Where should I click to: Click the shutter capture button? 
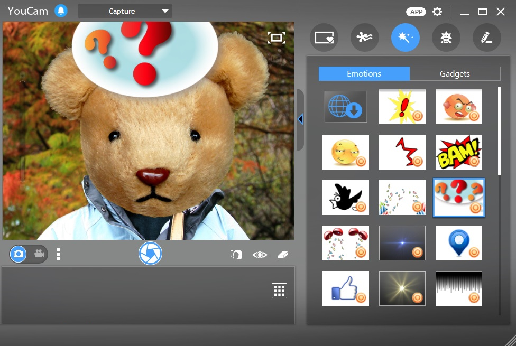point(150,254)
